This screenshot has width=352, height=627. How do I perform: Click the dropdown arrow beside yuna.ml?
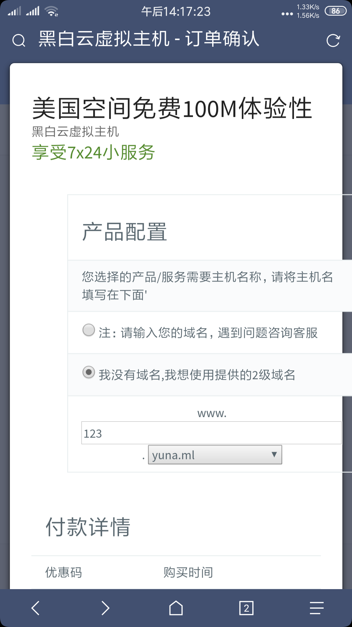pos(274,455)
